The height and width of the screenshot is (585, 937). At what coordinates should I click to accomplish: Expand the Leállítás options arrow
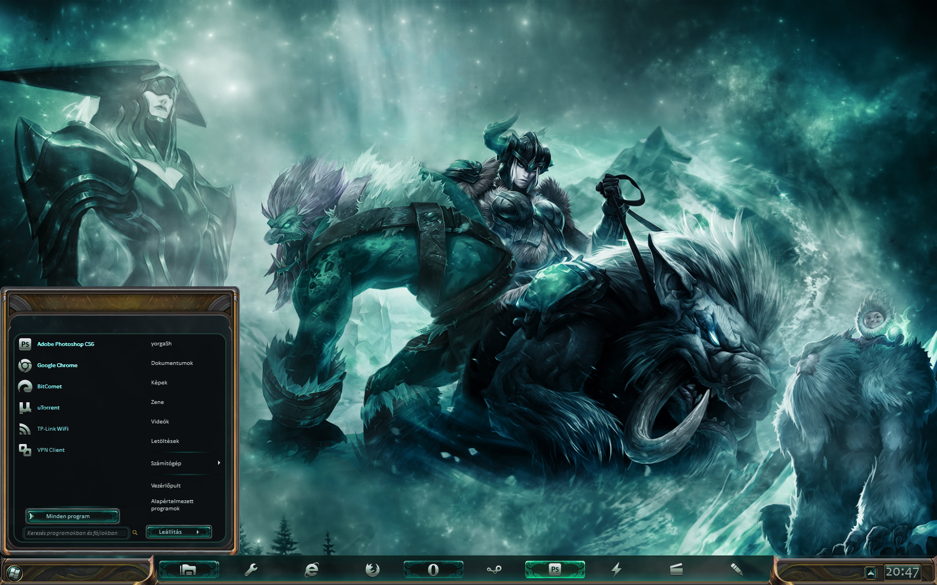coord(198,532)
